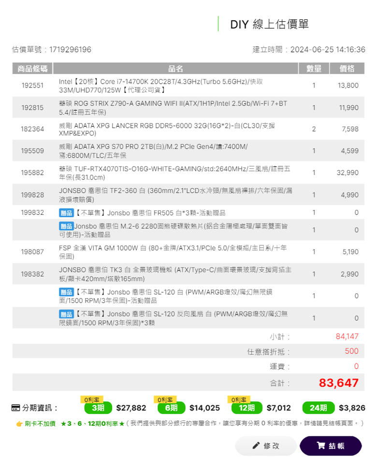Click the subtotal amount 84,147
The width and height of the screenshot is (377, 467).
(347, 336)
